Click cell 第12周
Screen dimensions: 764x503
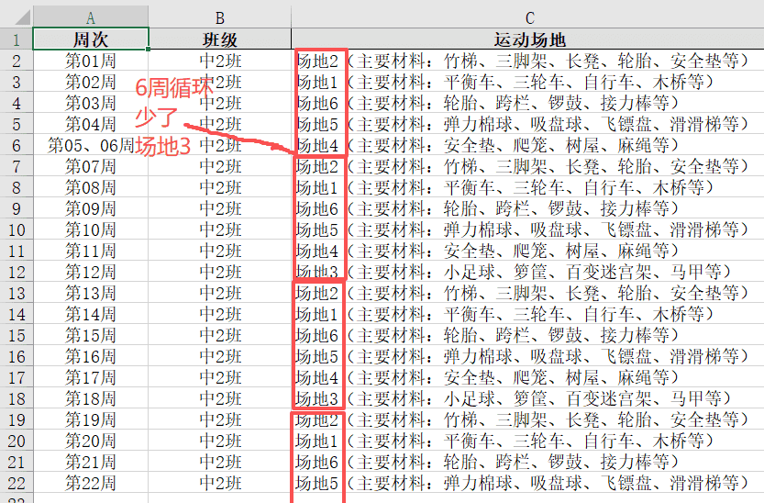pos(91,272)
